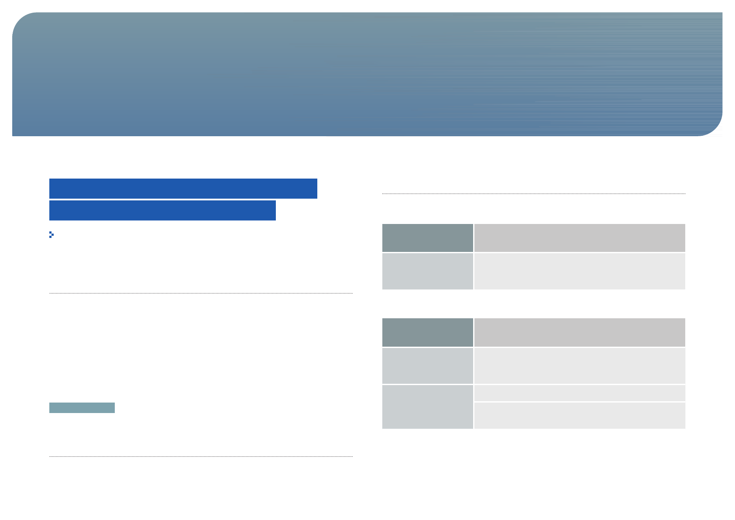Click second table's tall merged left cell
The image size is (735, 520).
(x=427, y=407)
